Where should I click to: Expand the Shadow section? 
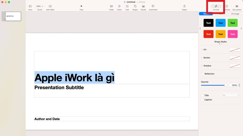tap(202, 66)
